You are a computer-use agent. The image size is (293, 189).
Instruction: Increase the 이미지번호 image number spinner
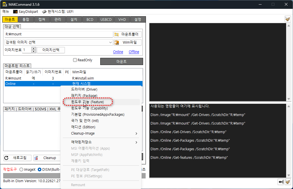(x=34, y=49)
